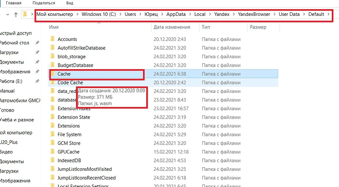Screen dimensions: 339x187
Task: Click the pin icon next to Загрузки
Action: tap(37, 52)
